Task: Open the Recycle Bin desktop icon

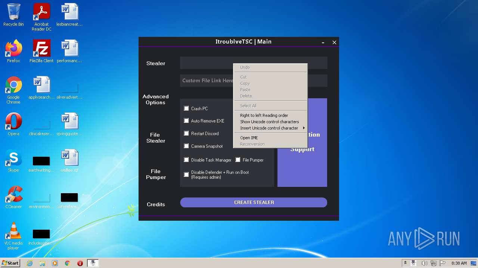Action: pos(13,15)
